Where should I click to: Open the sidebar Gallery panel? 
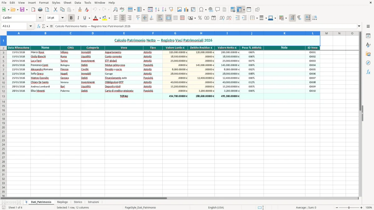click(x=368, y=54)
